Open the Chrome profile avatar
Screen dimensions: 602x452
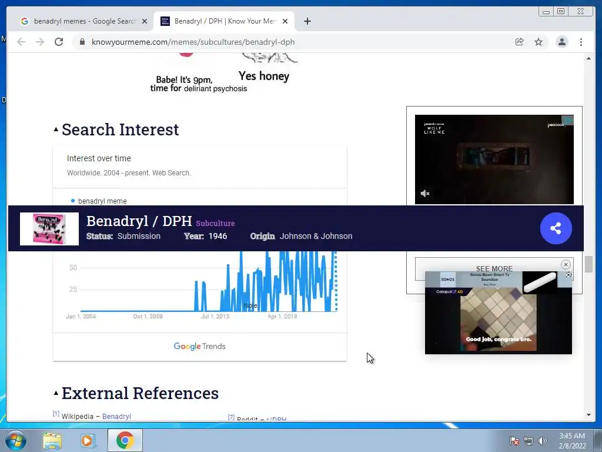coord(561,42)
